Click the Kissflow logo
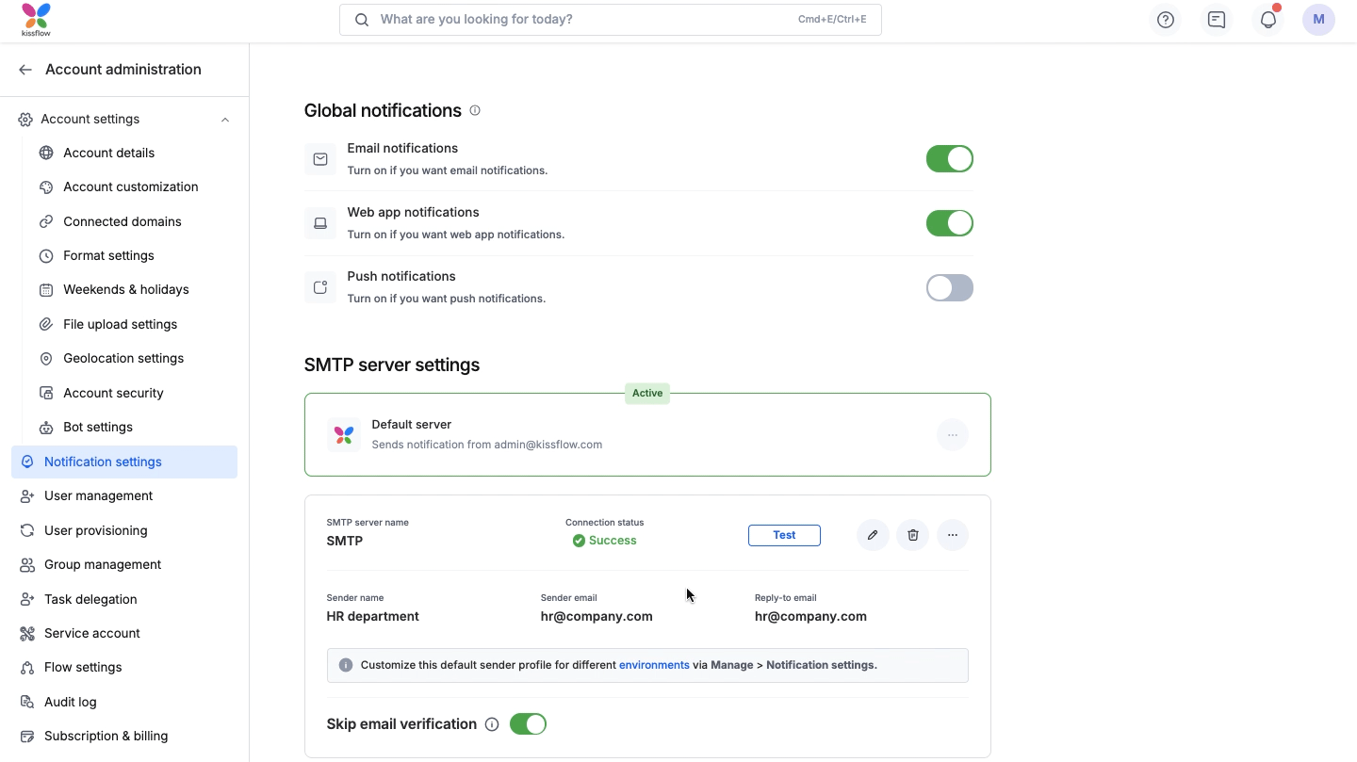Viewport: 1357px width, 762px height. coord(36,20)
